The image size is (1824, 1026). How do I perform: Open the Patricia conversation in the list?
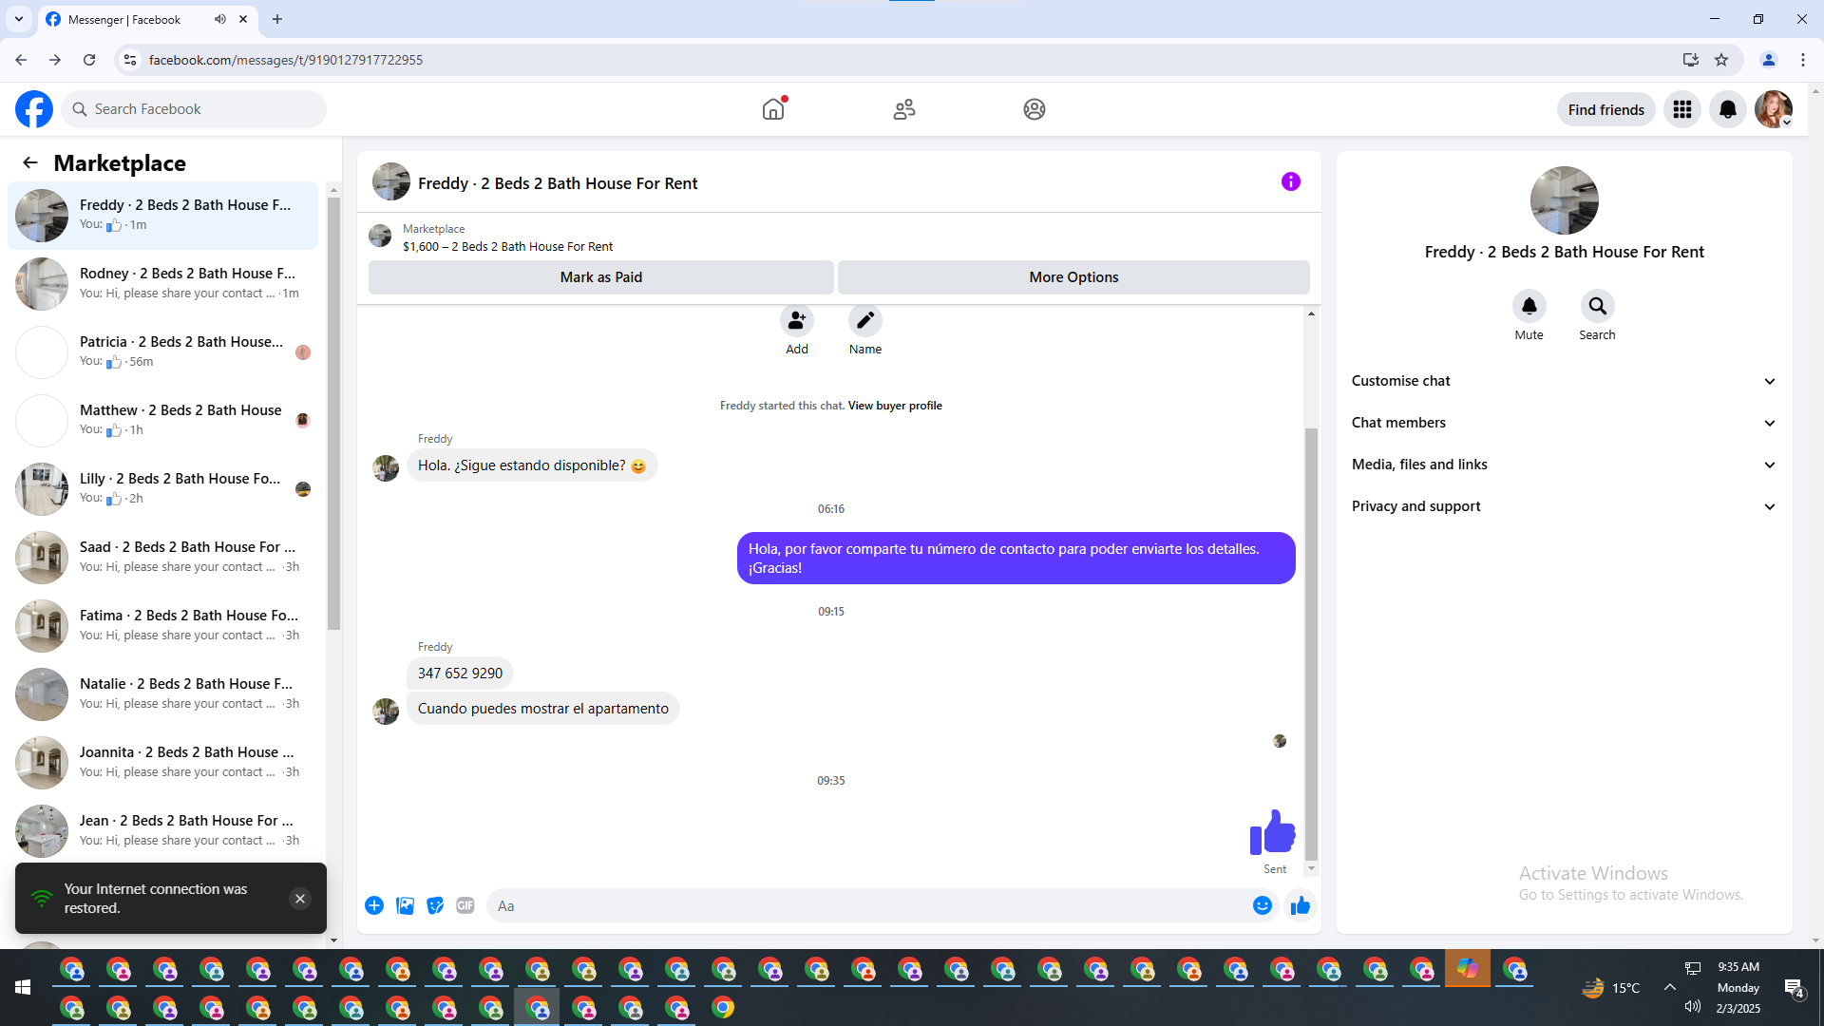[163, 352]
